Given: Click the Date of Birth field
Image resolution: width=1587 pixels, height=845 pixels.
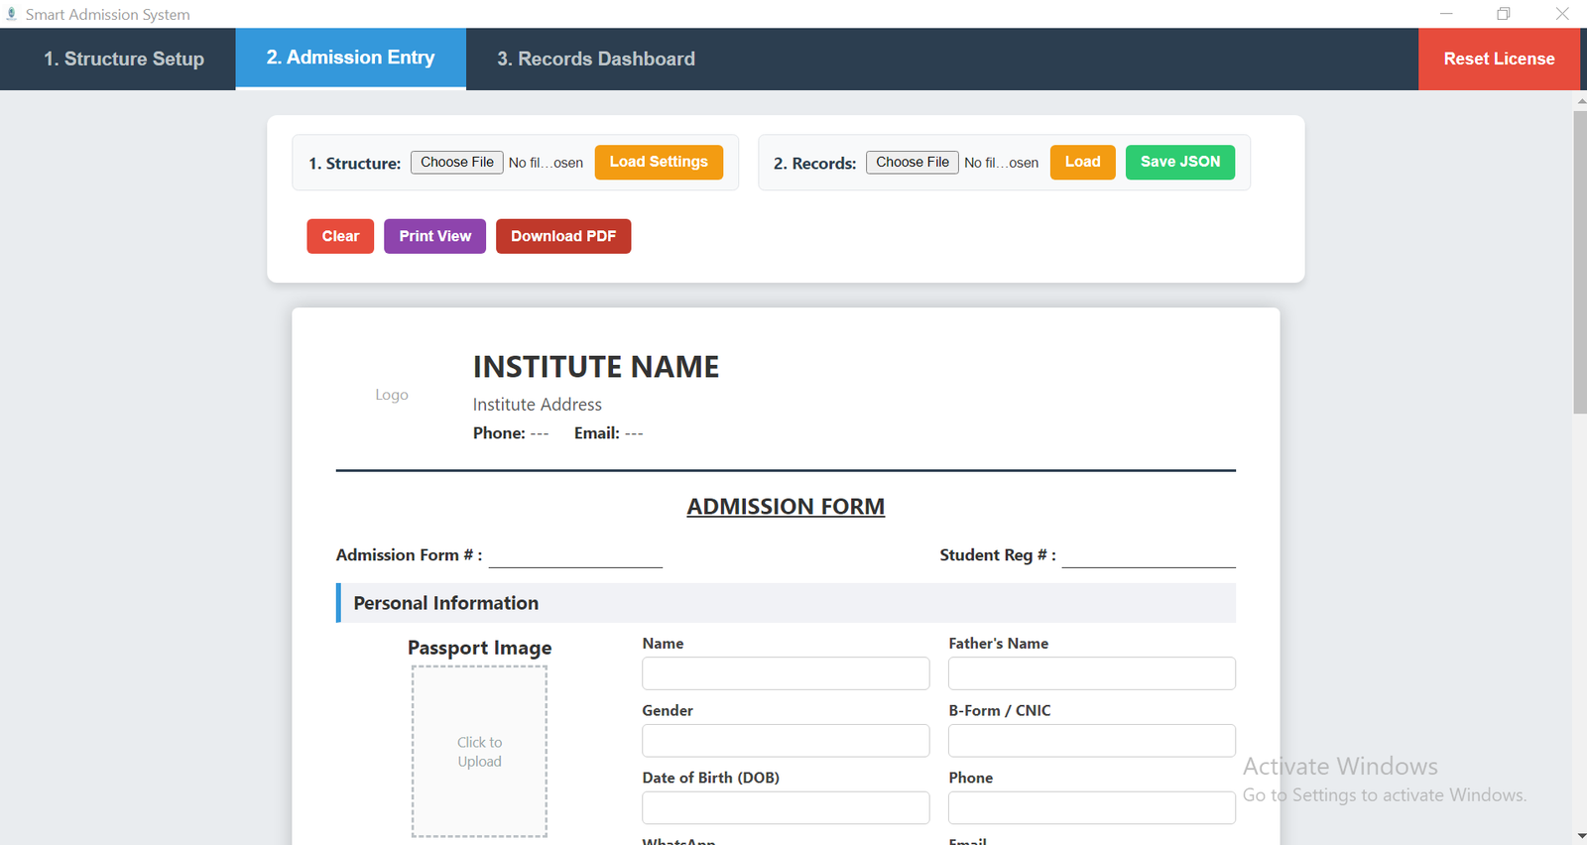Looking at the screenshot, I should [786, 807].
